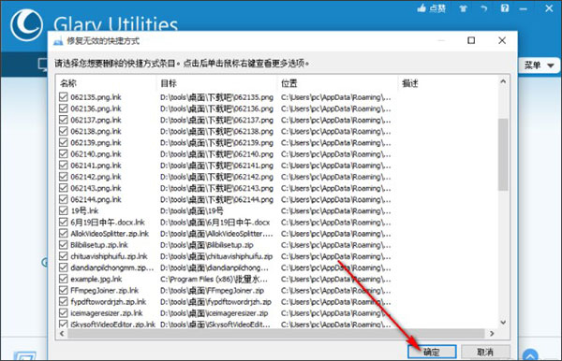562x361 pixels.
Task: Toggle checkbox for 062137.png.lnk
Action: pyautogui.click(x=64, y=120)
